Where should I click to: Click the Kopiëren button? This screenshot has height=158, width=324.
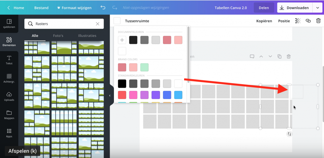point(264,21)
